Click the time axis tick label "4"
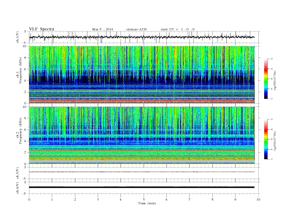291x224 pixels. tap(121, 199)
